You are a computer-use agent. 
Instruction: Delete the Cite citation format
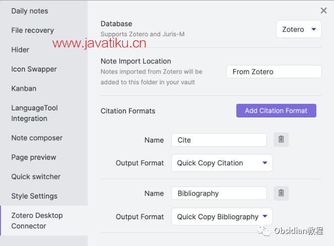[281, 140]
